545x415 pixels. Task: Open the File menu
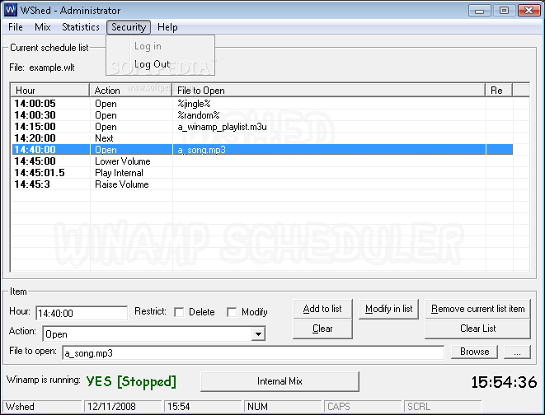point(16,27)
